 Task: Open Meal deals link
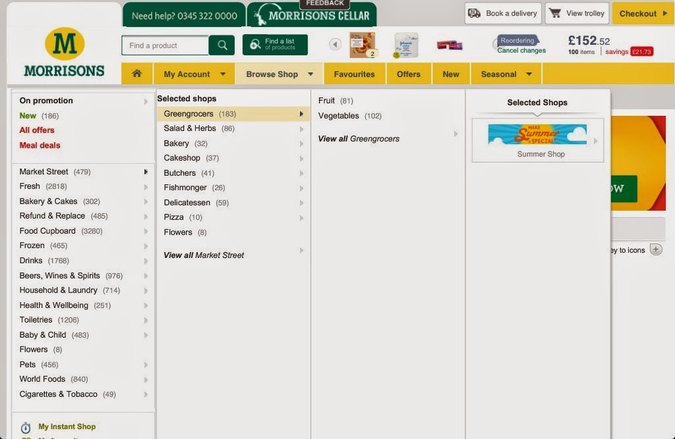(x=40, y=145)
